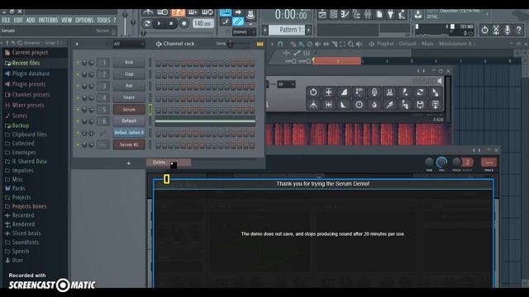Toggle mute LED on the Hat channel
This screenshot has height=297, width=529.
pyautogui.click(x=78, y=86)
